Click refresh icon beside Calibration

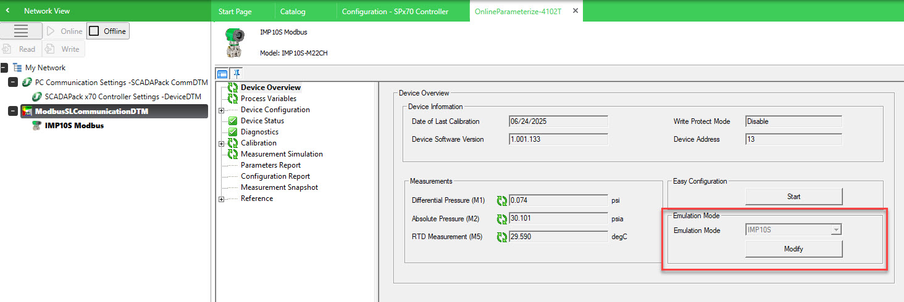click(x=233, y=143)
